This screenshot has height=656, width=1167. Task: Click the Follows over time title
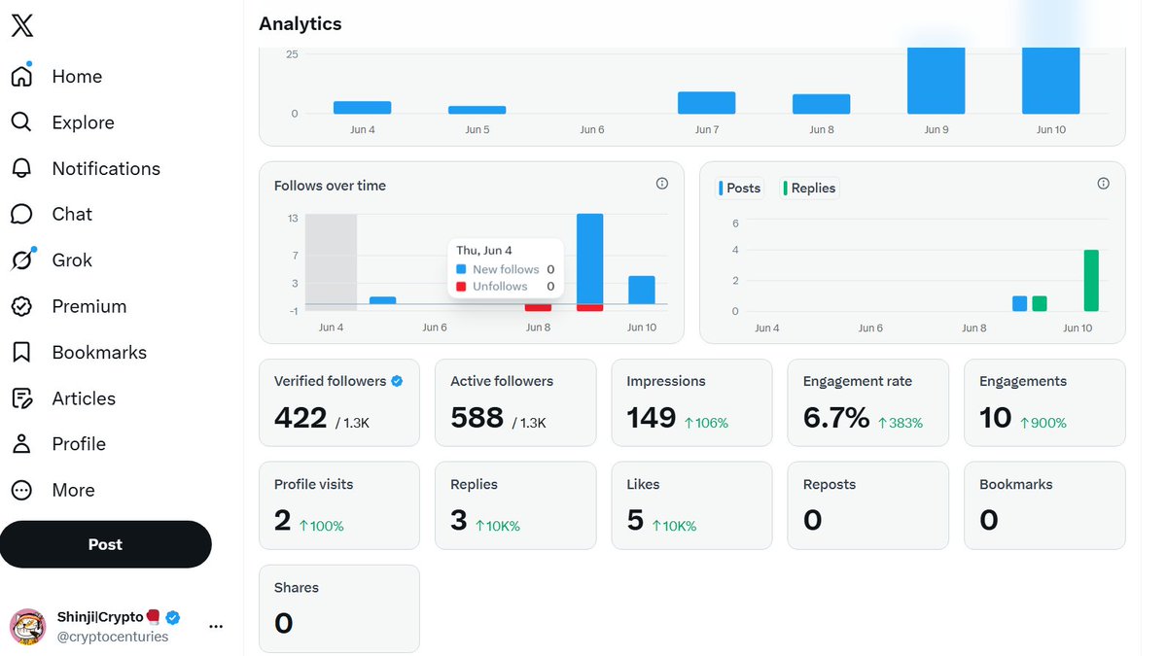(330, 186)
